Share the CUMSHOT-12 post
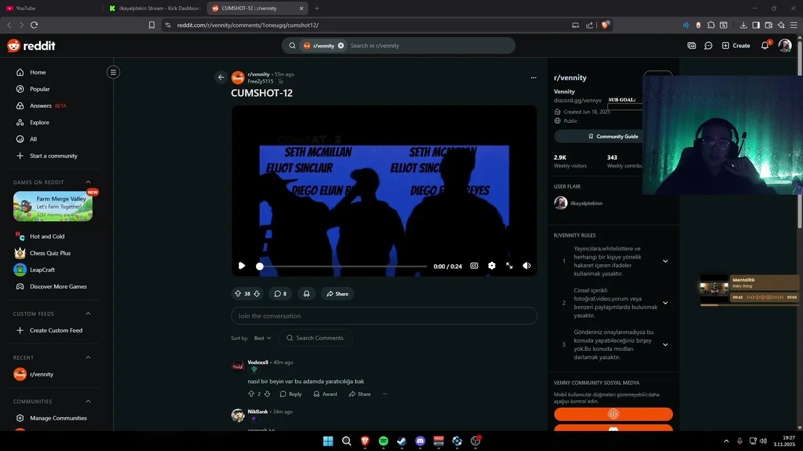The image size is (803, 451). point(337,294)
